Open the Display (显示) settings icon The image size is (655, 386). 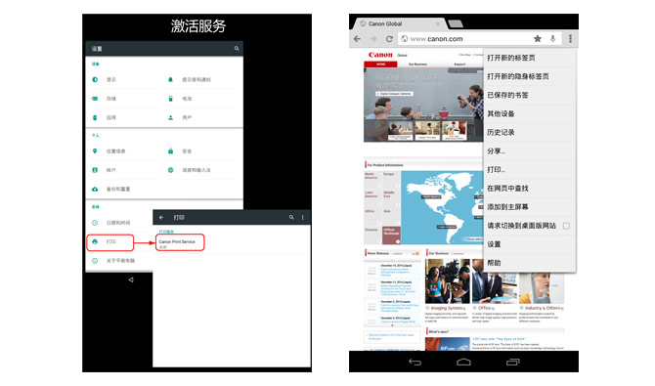click(95, 79)
